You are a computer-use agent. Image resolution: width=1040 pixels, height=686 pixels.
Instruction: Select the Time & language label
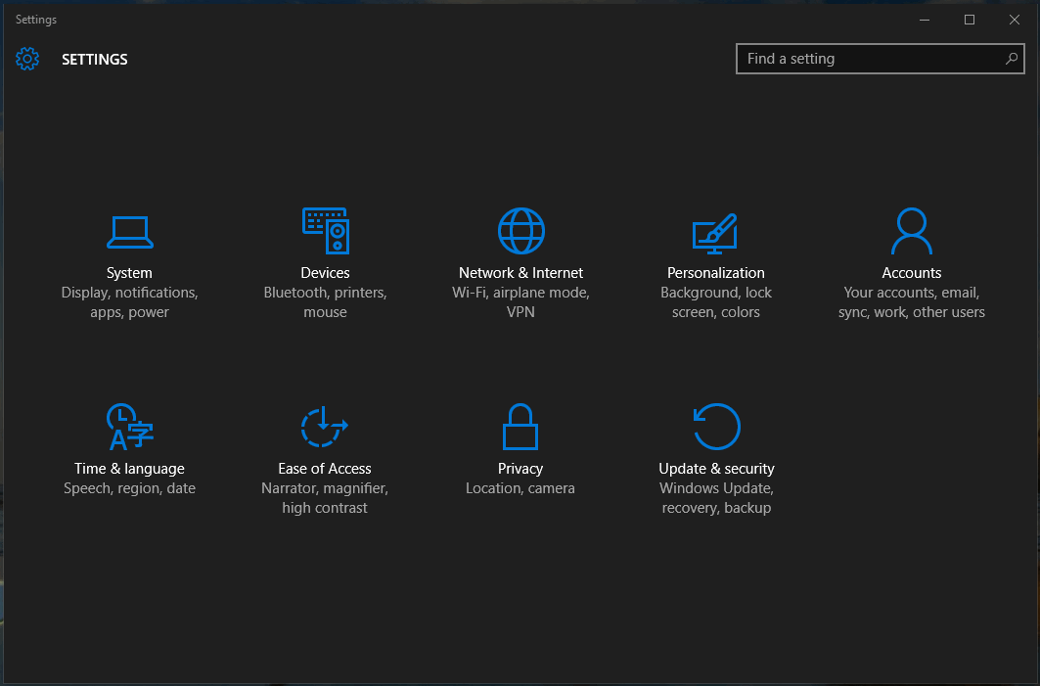pyautogui.click(x=129, y=469)
